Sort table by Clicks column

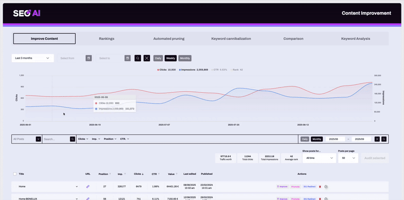coord(139,174)
